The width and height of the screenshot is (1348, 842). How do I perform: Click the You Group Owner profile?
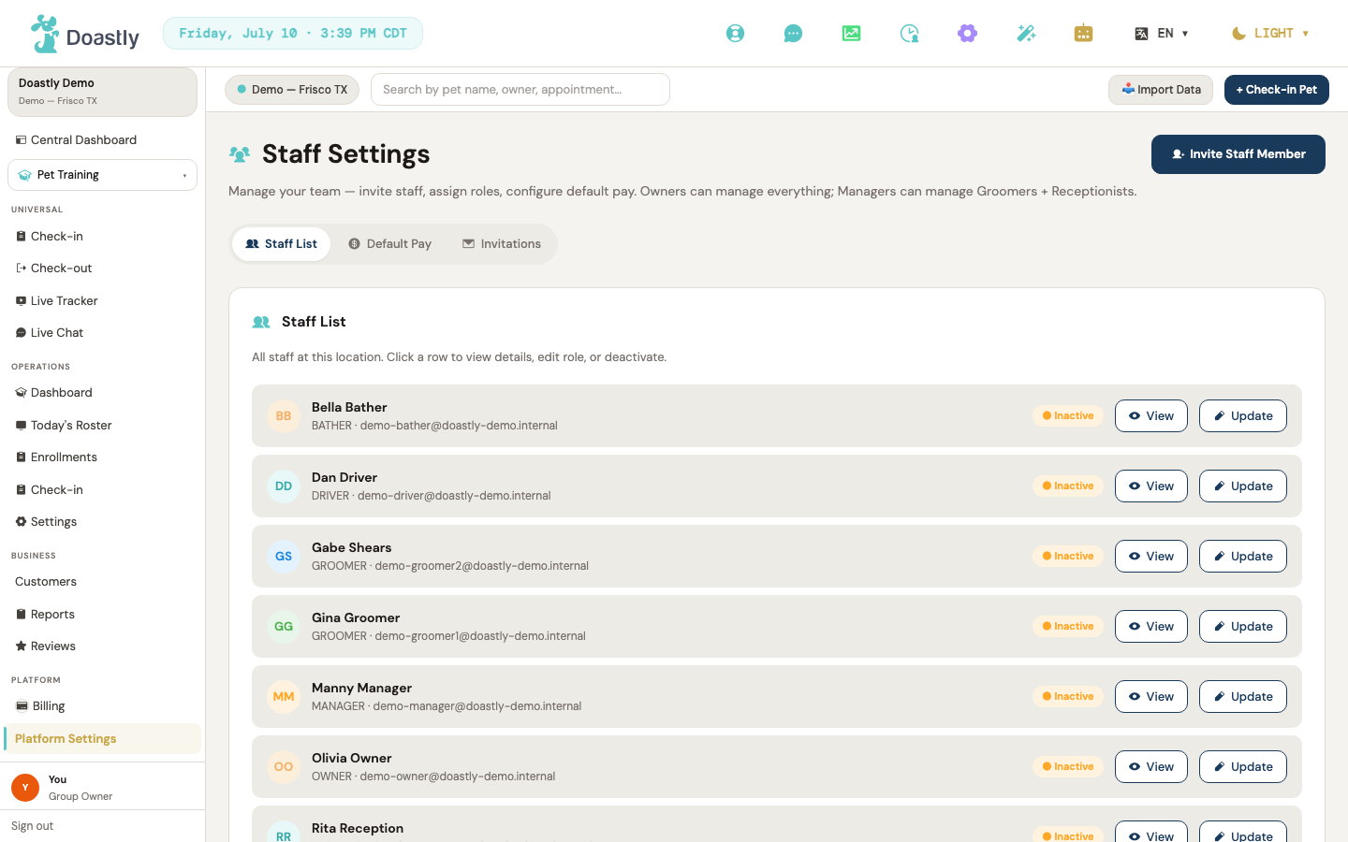click(102, 788)
